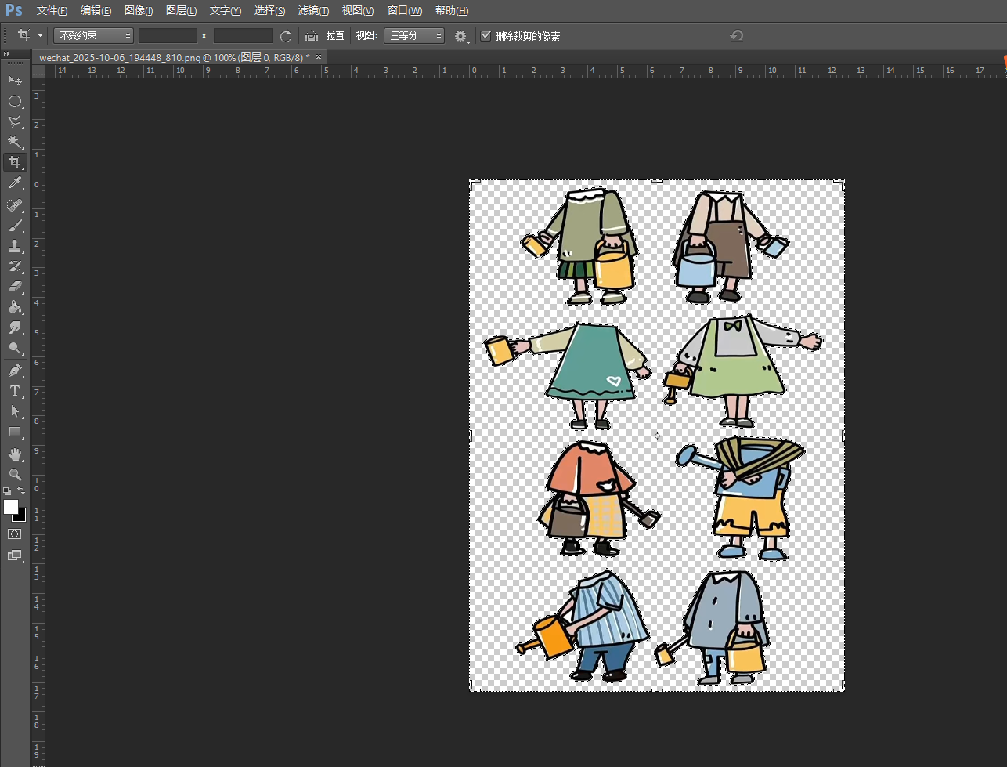Image resolution: width=1007 pixels, height=767 pixels.
Task: Pick the Eyedropper tool
Action: point(15,183)
